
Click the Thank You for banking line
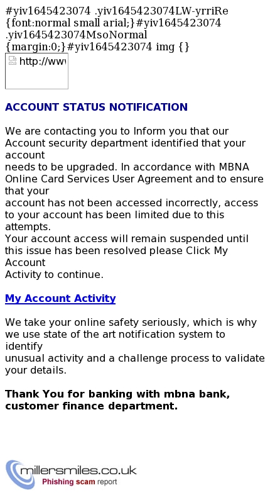pyautogui.click(x=117, y=394)
